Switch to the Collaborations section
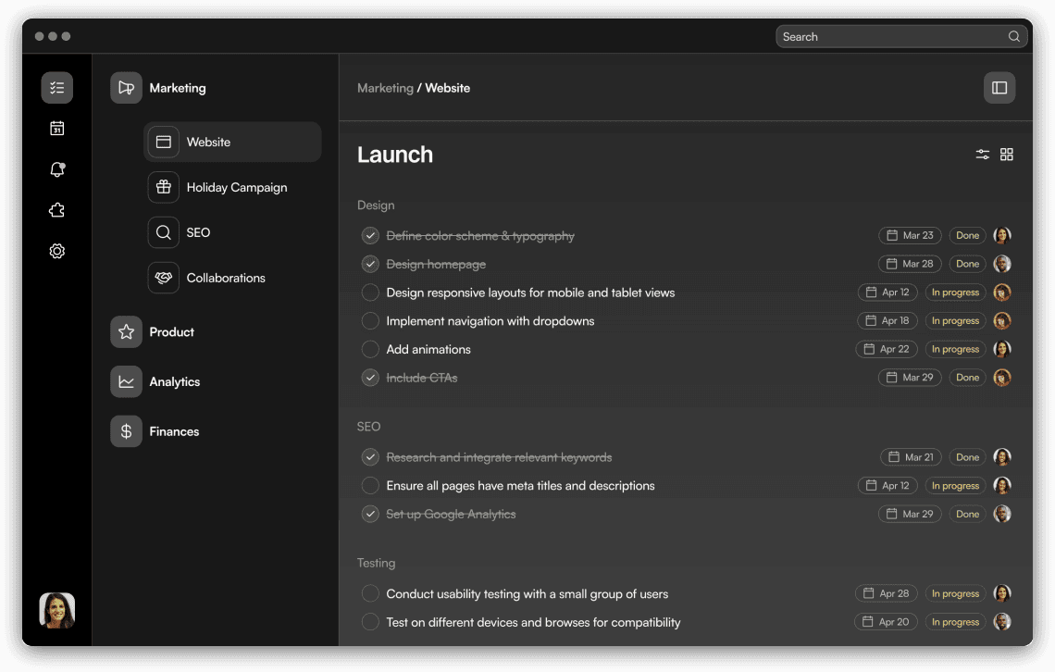 pos(226,278)
